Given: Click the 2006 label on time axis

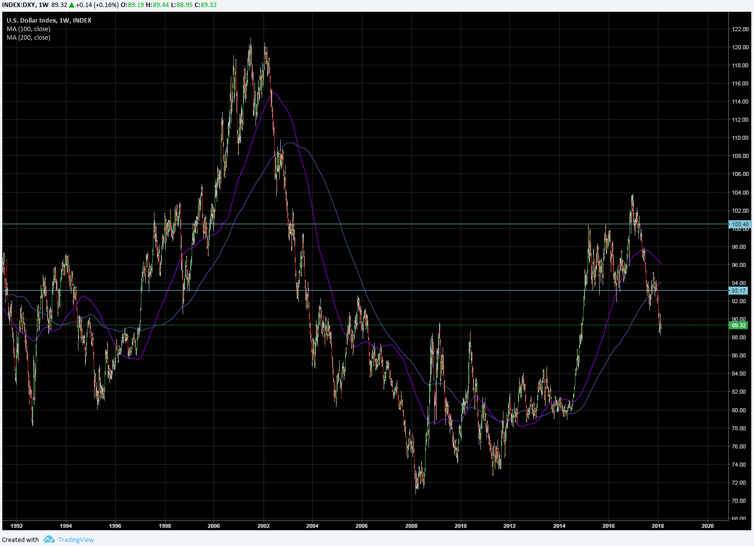Looking at the screenshot, I should point(362,526).
